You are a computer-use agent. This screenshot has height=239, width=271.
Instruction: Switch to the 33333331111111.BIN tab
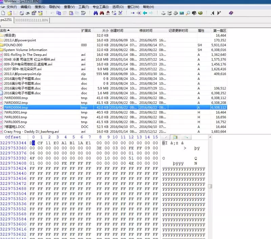pos(32,20)
